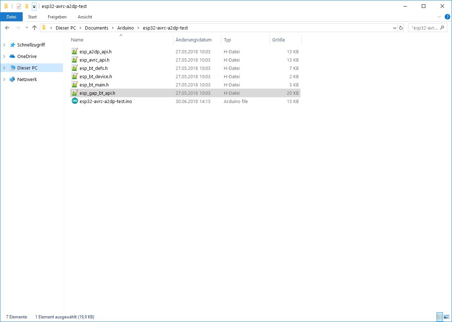
Task: Click the Netzwerk icon in sidebar
Action: click(x=13, y=79)
